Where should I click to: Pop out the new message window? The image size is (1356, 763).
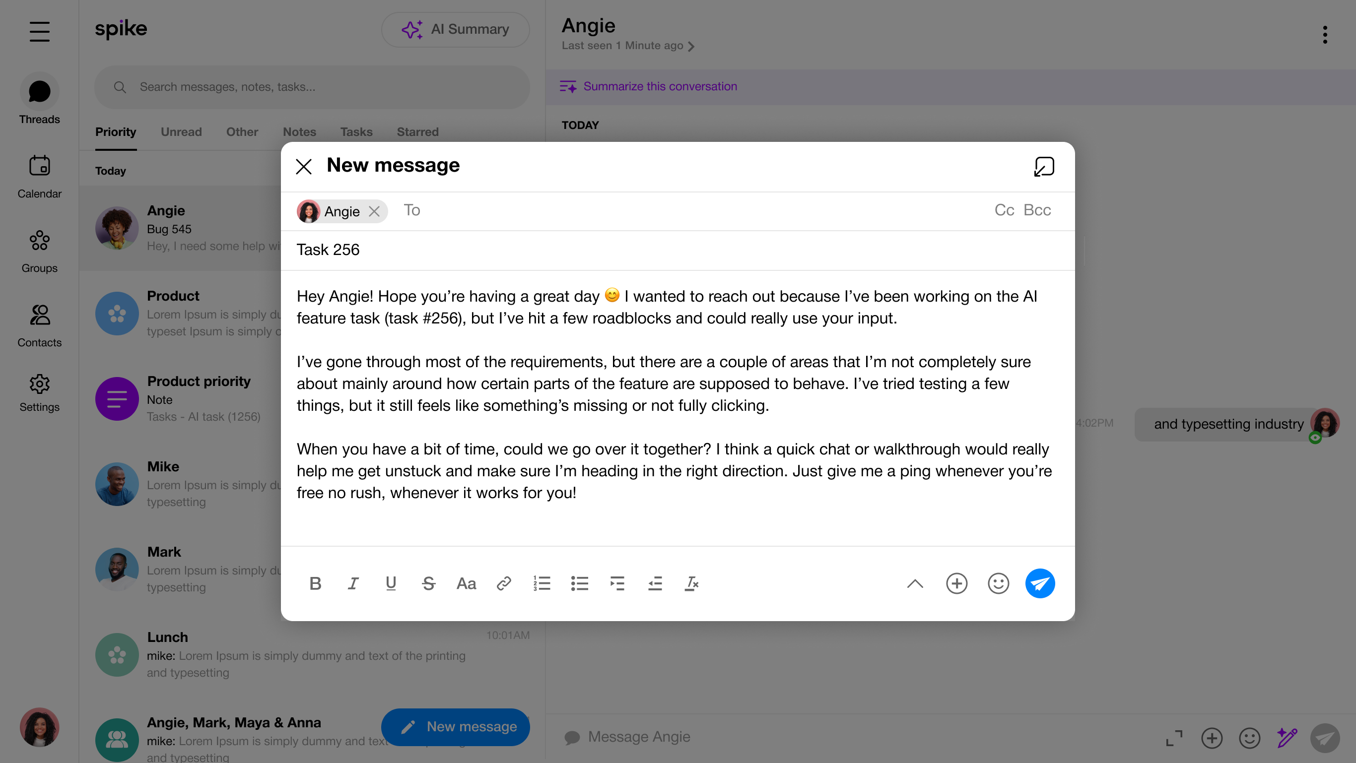coord(1044,167)
